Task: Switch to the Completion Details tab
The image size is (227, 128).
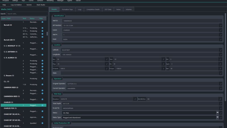Action: coord(93,9)
